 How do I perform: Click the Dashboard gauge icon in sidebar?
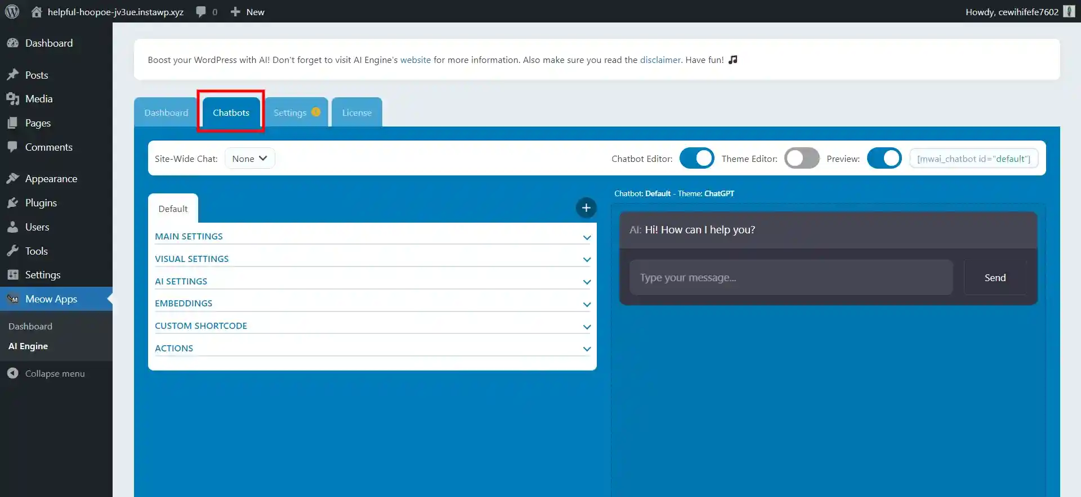12,43
